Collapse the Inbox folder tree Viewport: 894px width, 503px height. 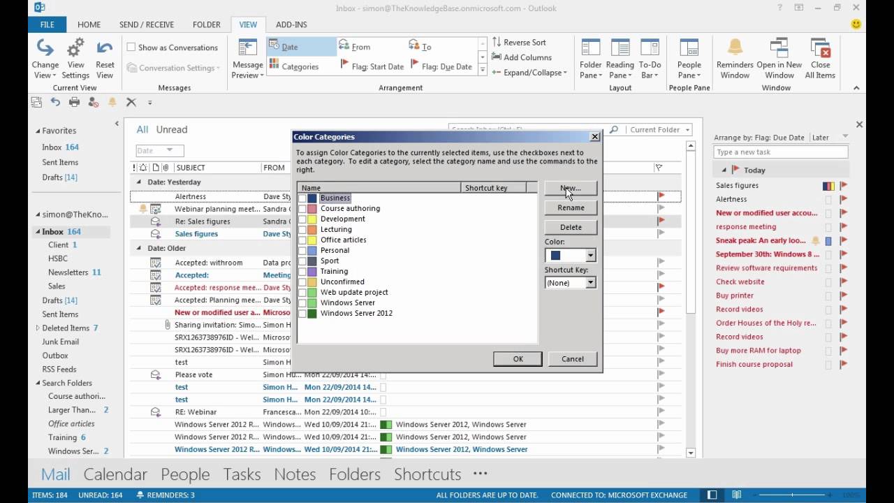38,232
